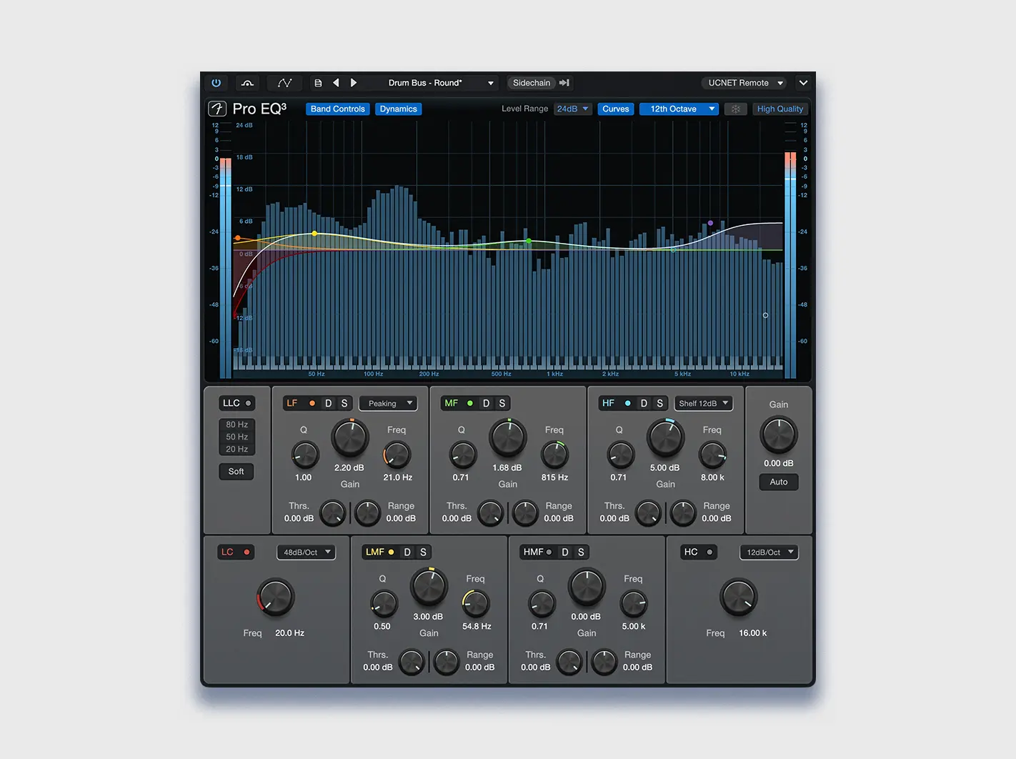Click the next preset arrow

[354, 82]
